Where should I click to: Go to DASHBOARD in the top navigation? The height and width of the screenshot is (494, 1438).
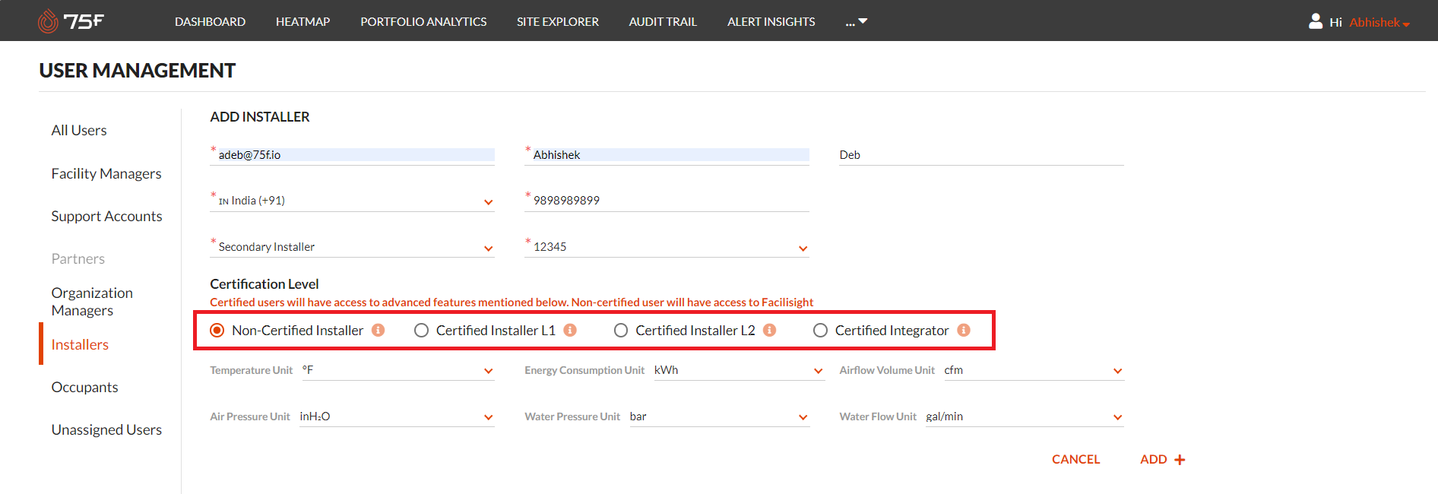pyautogui.click(x=210, y=22)
